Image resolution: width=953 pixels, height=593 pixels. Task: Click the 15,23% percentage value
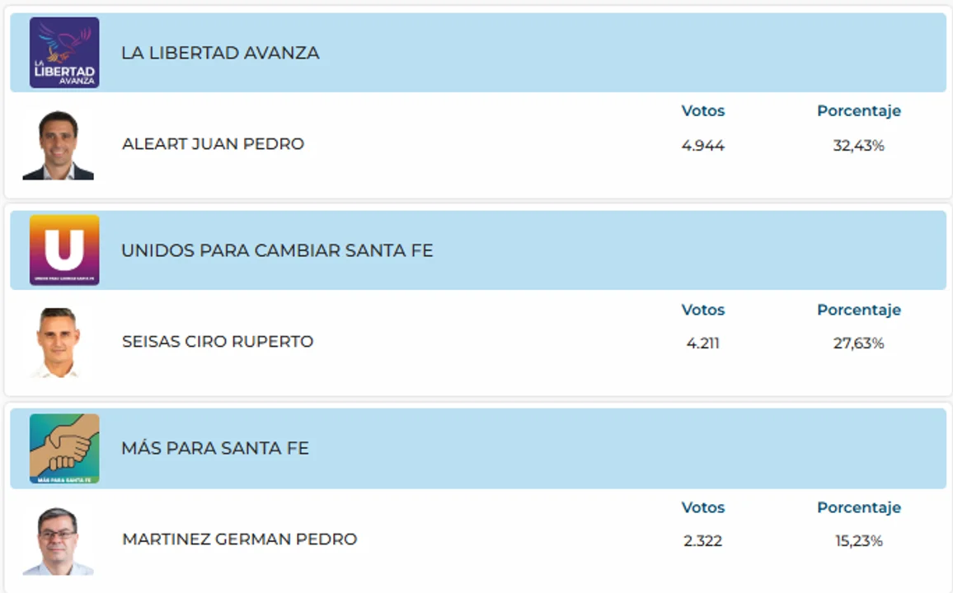coord(859,541)
